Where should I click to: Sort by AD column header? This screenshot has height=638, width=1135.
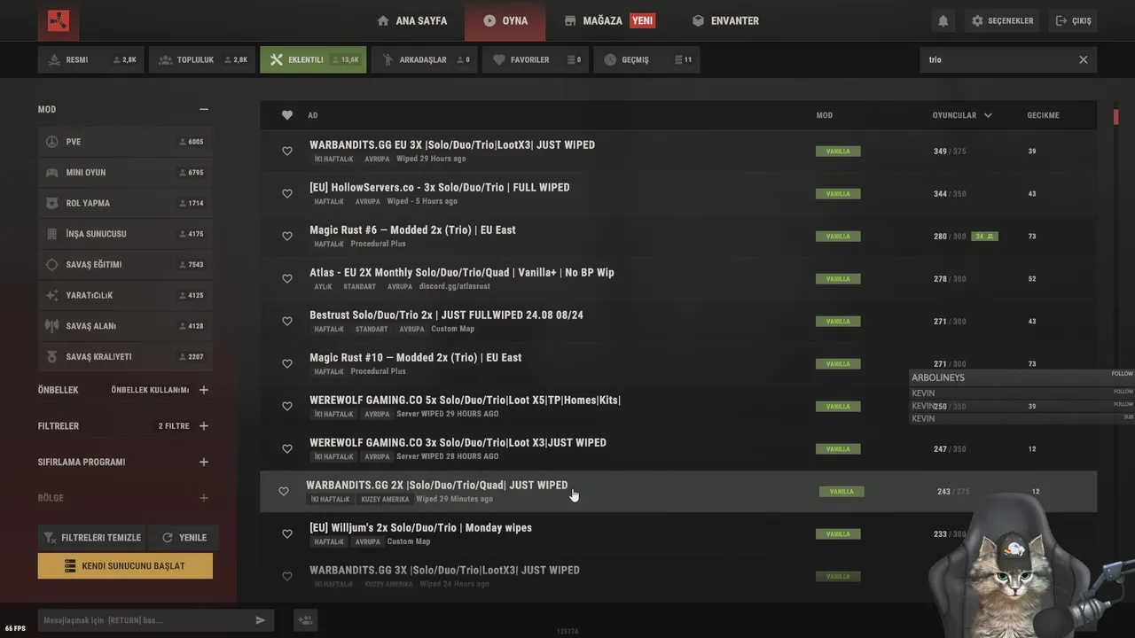pyautogui.click(x=312, y=115)
